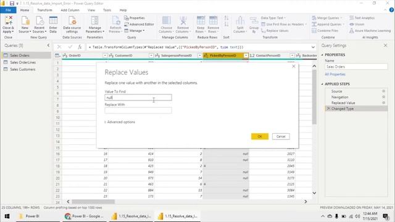This screenshot has height=222, width=395.
Task: Select the Navigation applied step
Action: (356, 97)
